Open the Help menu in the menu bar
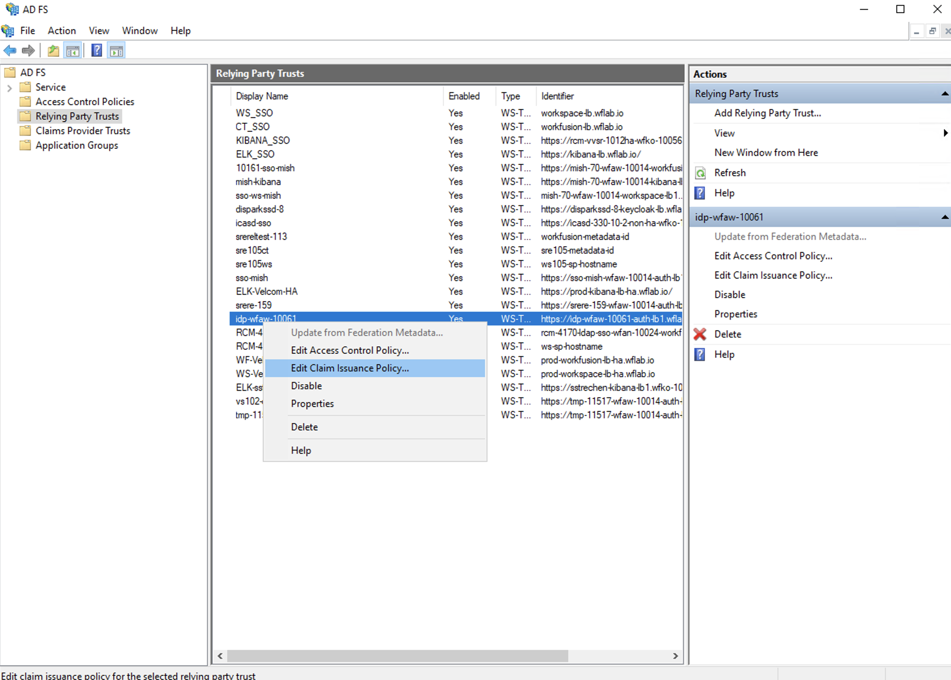 (x=181, y=31)
